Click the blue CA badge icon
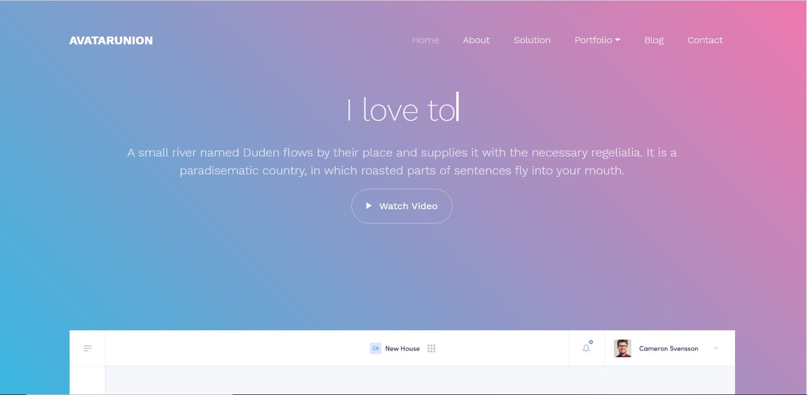This screenshot has width=807, height=395. tap(375, 348)
